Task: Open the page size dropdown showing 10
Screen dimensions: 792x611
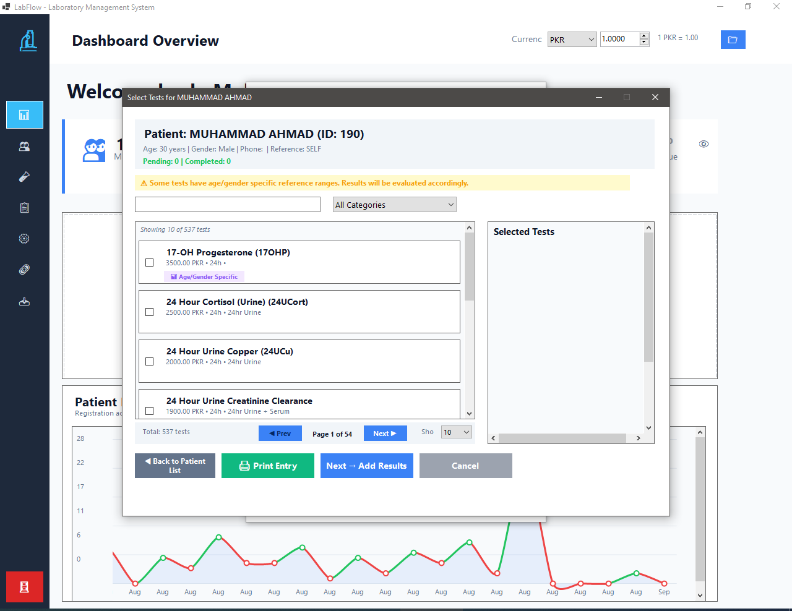Action: pos(457,432)
